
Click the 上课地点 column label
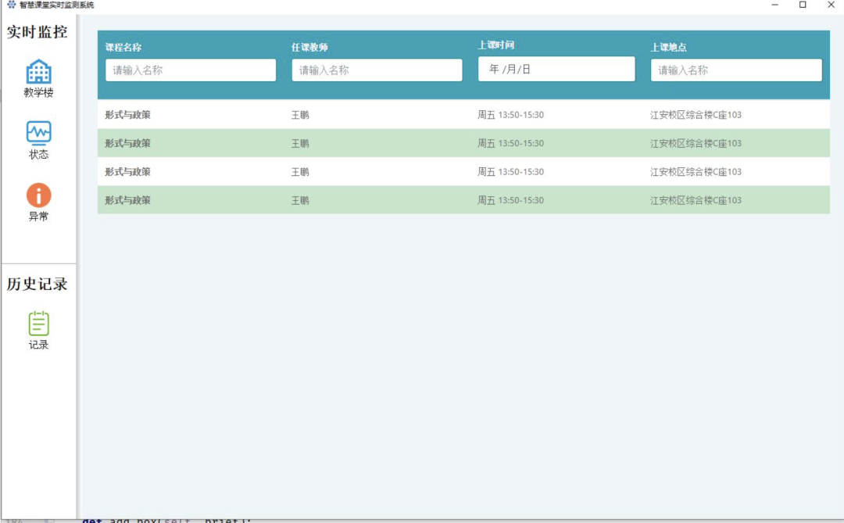click(x=668, y=48)
